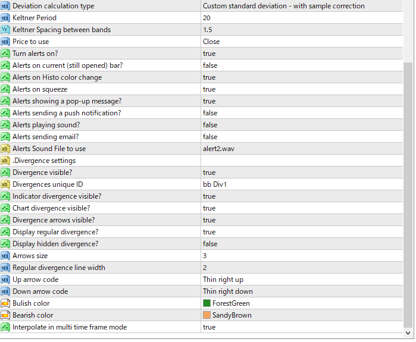Select the Interpolate in multi time frame row
The image size is (416, 342).
pos(201,327)
